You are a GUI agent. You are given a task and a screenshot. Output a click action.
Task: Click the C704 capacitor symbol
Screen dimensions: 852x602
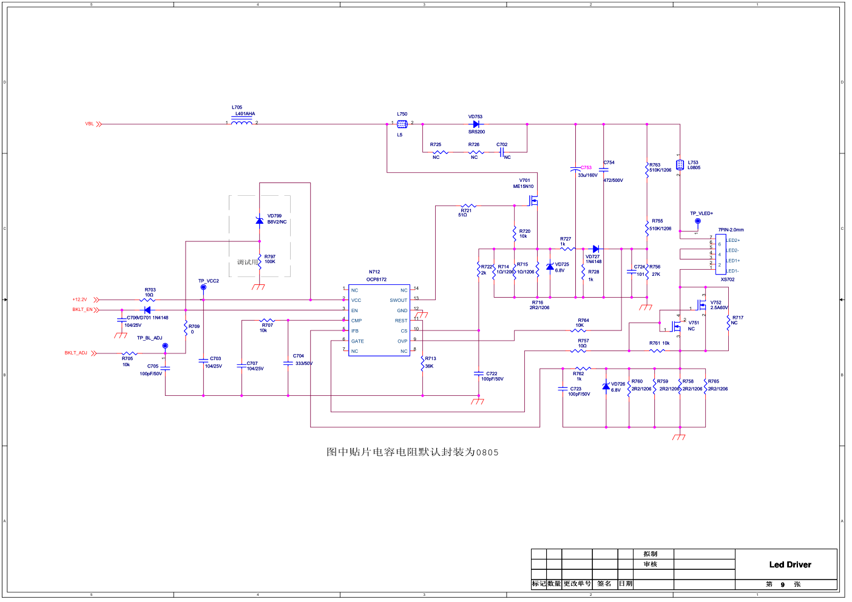click(288, 363)
